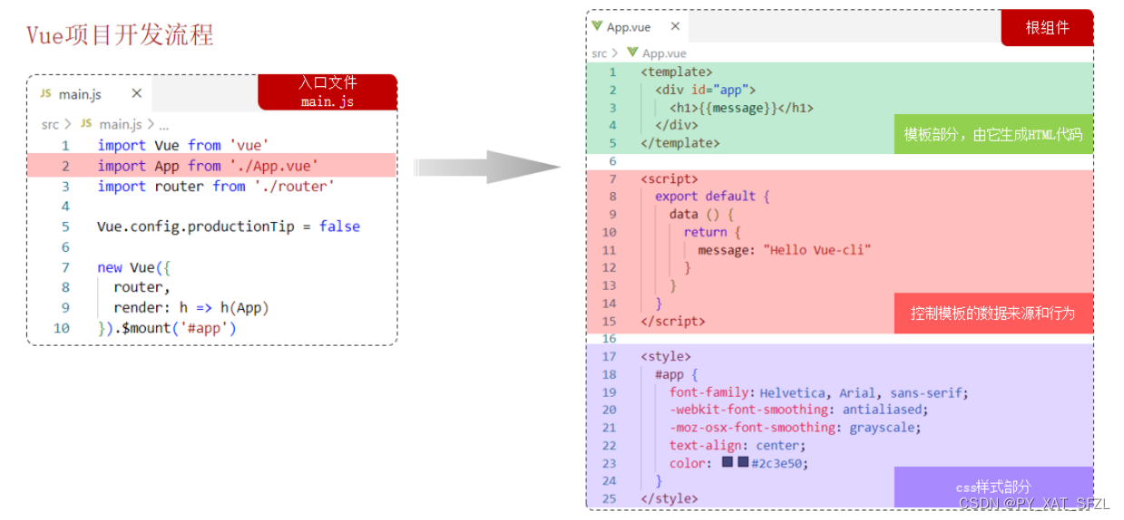This screenshot has height=520, width=1124.
Task: Click line number 6 in App.vue gutter
Action: pos(612,161)
